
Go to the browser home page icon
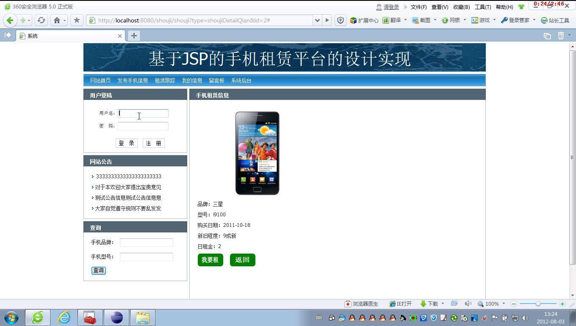tap(57, 20)
